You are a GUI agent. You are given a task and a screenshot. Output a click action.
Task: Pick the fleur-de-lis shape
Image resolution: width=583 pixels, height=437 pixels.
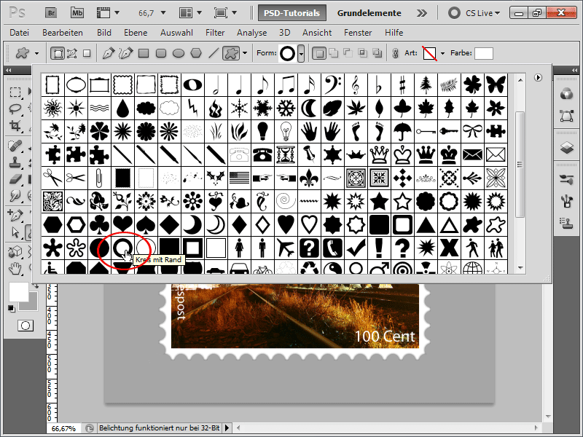[309, 178]
